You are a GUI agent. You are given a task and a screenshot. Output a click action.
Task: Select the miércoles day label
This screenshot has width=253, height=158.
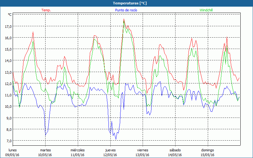77,150
